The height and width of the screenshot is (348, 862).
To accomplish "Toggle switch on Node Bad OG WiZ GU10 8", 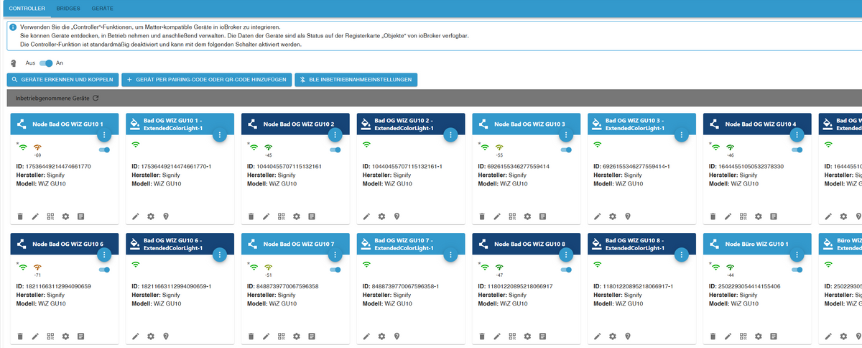I will pyautogui.click(x=566, y=270).
